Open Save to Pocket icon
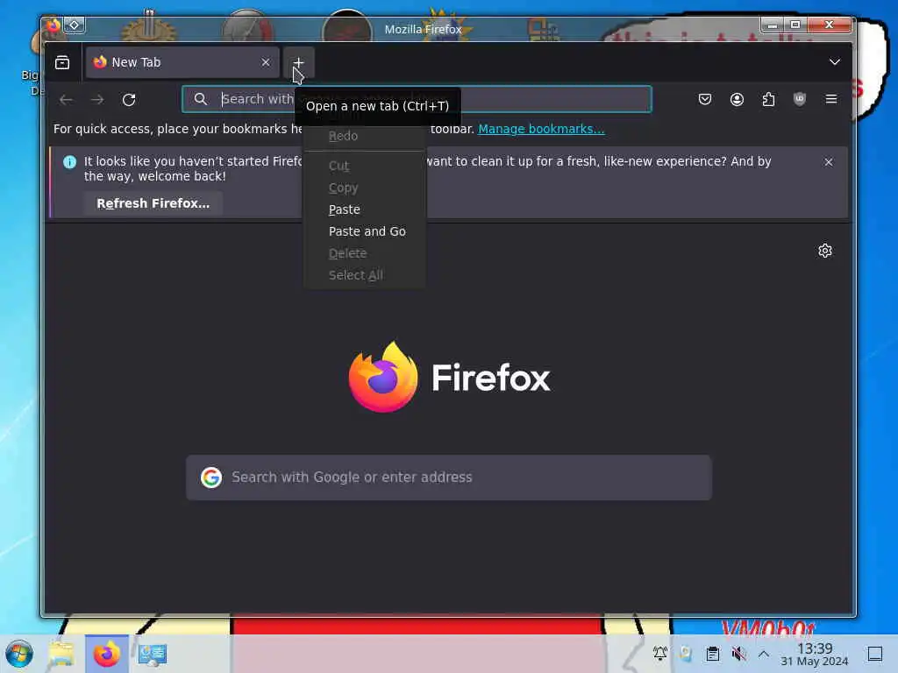Viewport: 898px width, 673px height. 705,99
